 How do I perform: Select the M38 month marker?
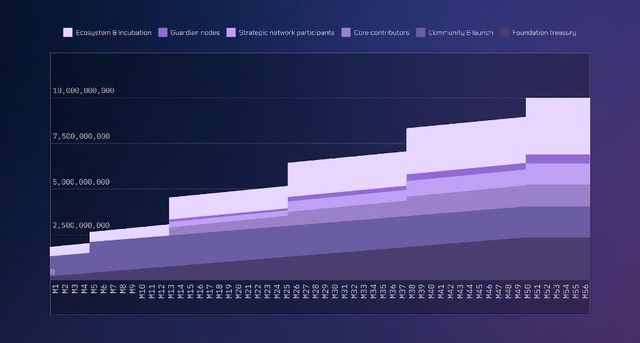412,291
